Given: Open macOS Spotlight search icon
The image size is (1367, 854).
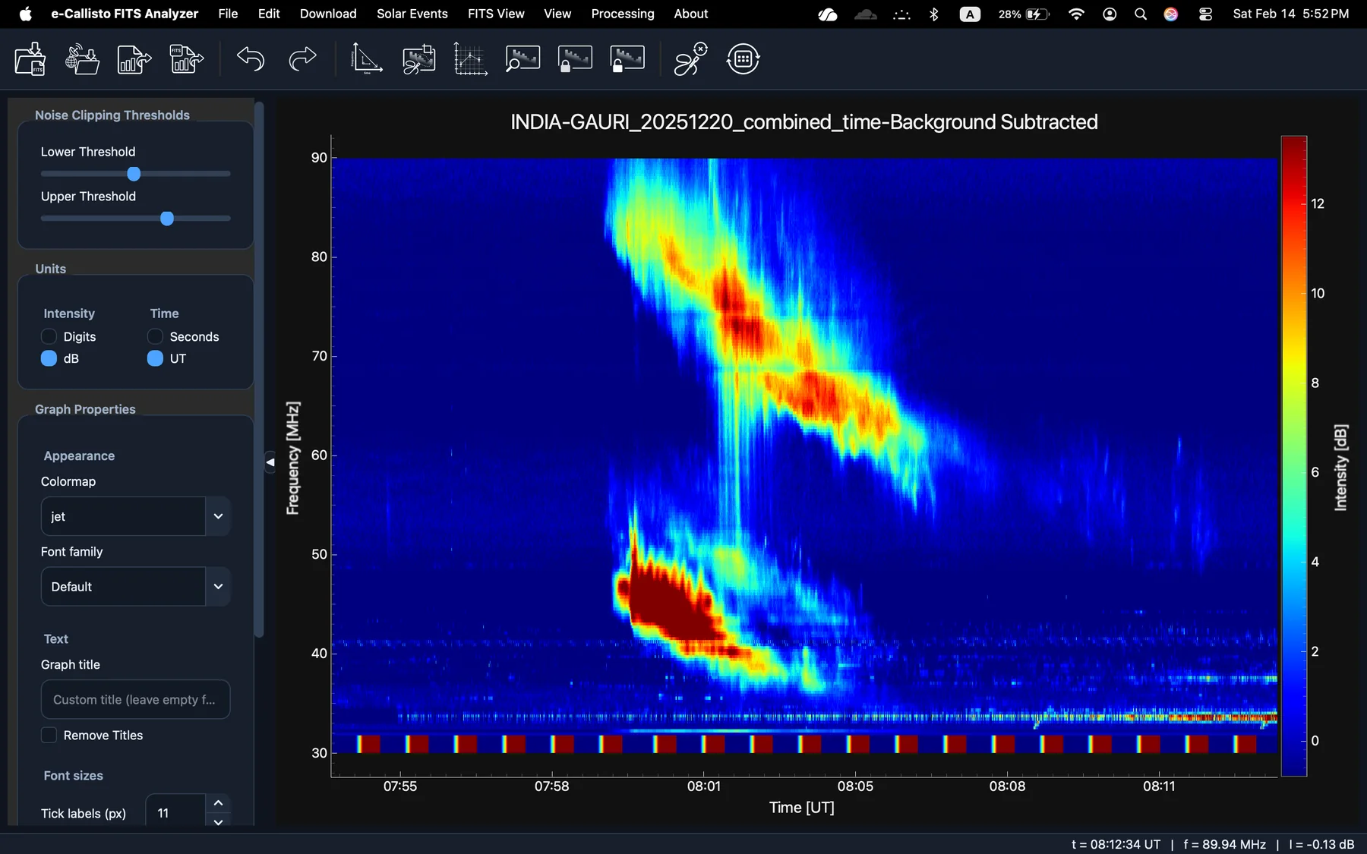Looking at the screenshot, I should [x=1140, y=14].
